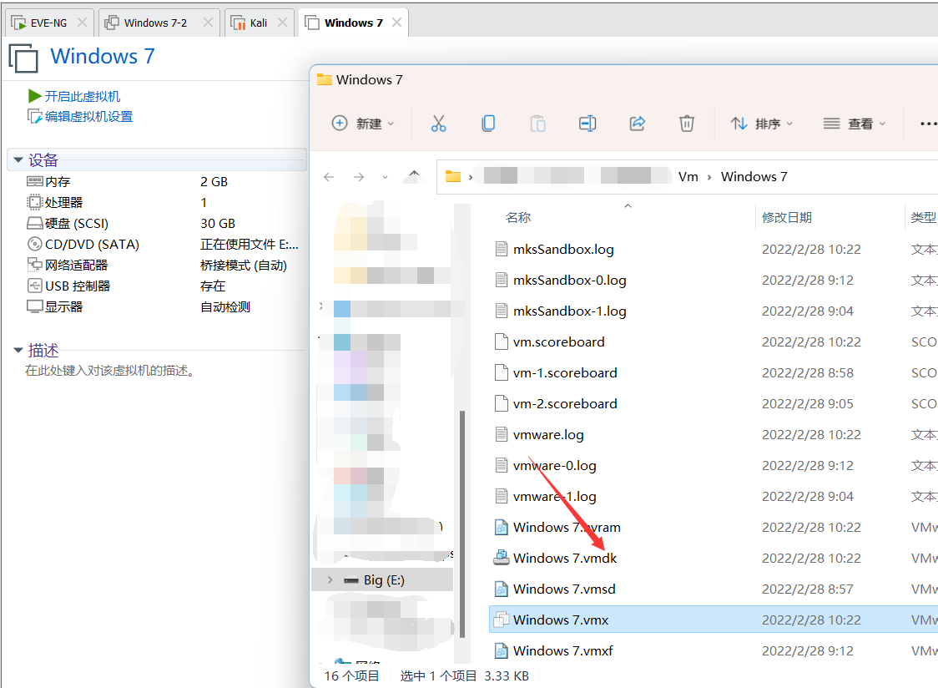Expand the Big (E:) drive tree node

[330, 579]
